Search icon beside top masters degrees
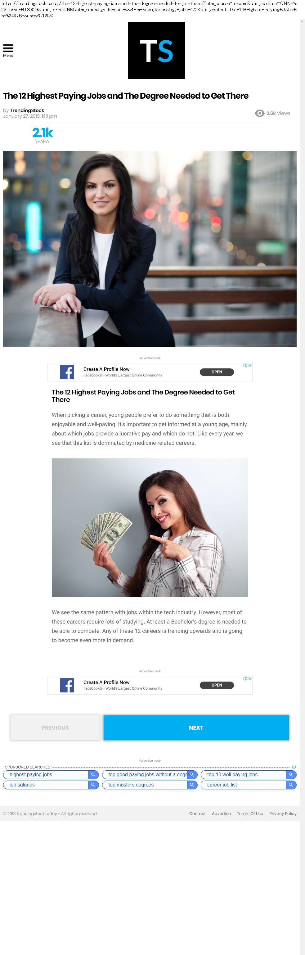The height and width of the screenshot is (955, 305). (192, 785)
